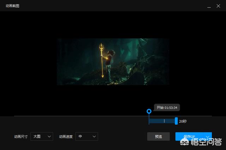Viewport: 226px width, 150px height.
Task: Close the 动画截图 window
Action: (218, 6)
